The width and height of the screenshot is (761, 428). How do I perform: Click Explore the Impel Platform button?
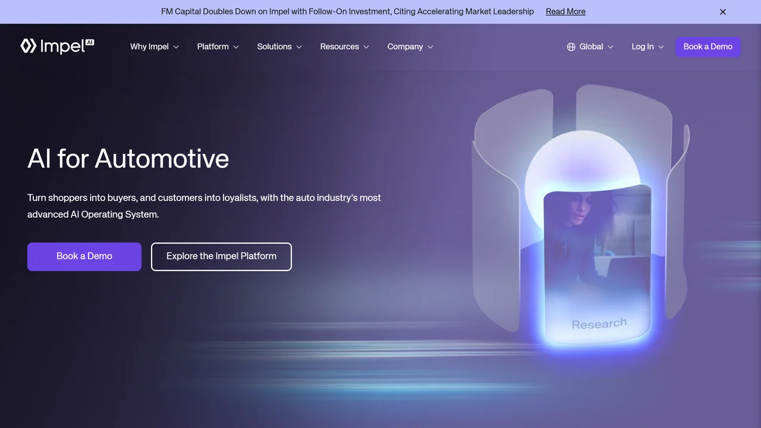tap(221, 257)
